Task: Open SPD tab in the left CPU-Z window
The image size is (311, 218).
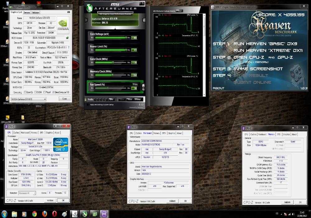Action: click(41, 133)
